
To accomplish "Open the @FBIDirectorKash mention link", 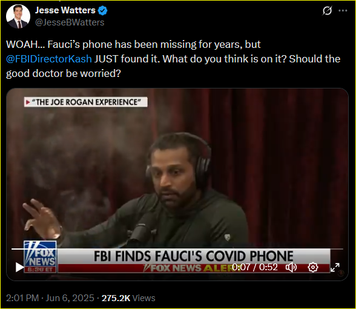I will coord(49,59).
